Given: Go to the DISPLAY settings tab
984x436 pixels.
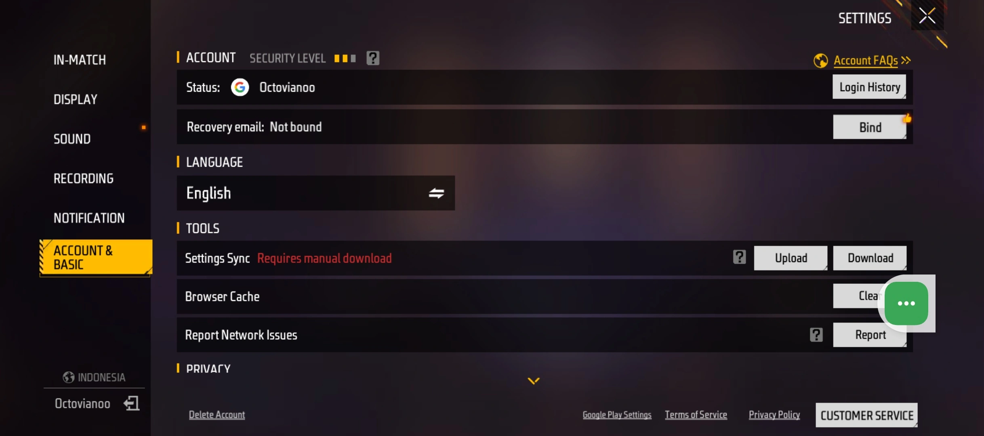Looking at the screenshot, I should 75,99.
